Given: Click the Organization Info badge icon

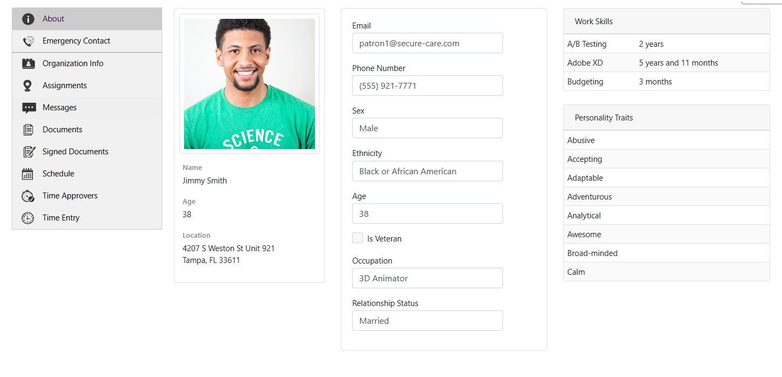Looking at the screenshot, I should point(27,63).
